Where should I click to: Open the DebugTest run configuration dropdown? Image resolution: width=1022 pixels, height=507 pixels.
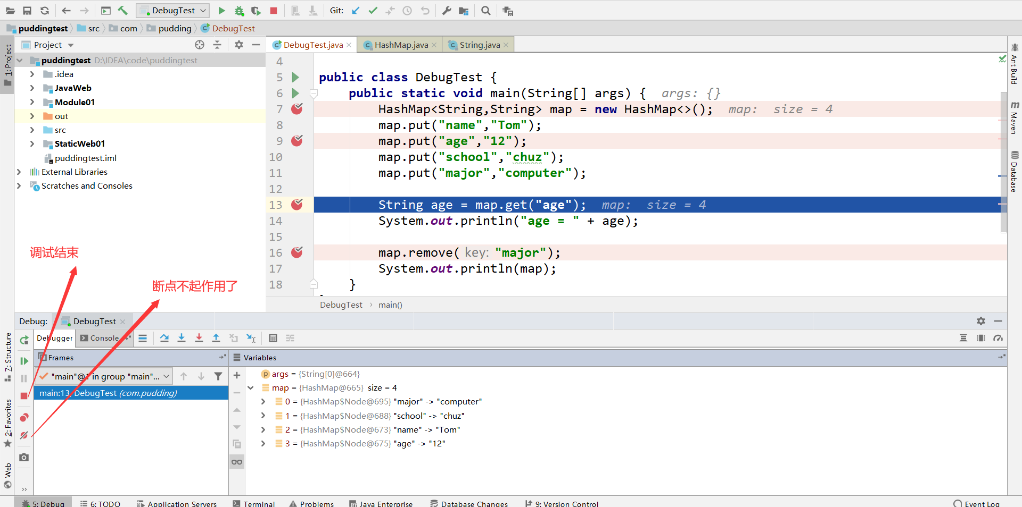(173, 11)
